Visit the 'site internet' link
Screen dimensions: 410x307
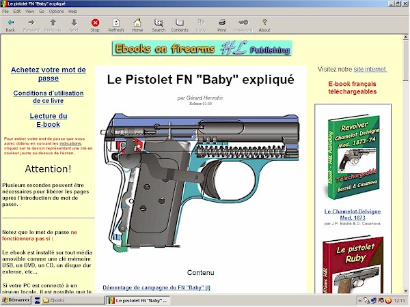click(370, 69)
